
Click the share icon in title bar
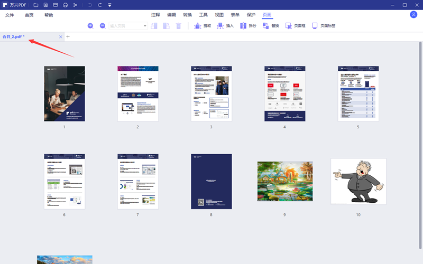point(75,5)
